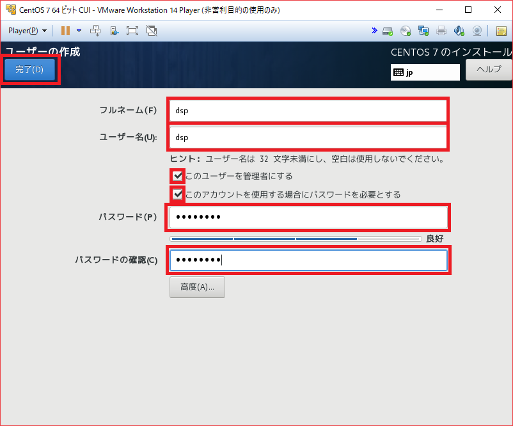Open the Player(P) menu
513x426 pixels.
click(x=26, y=31)
